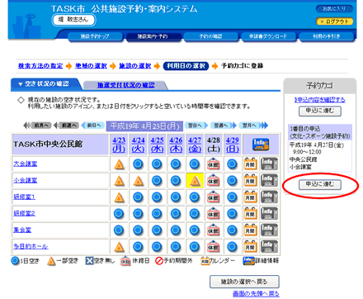Select 小会議室 triangle icon on 4/24
Image resolution: width=363 pixels, height=299 pixels.
click(138, 181)
